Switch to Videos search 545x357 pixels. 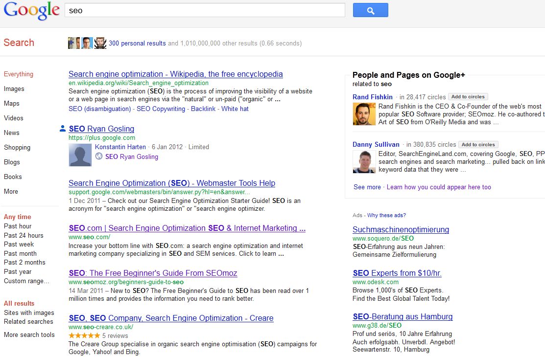coord(14,118)
